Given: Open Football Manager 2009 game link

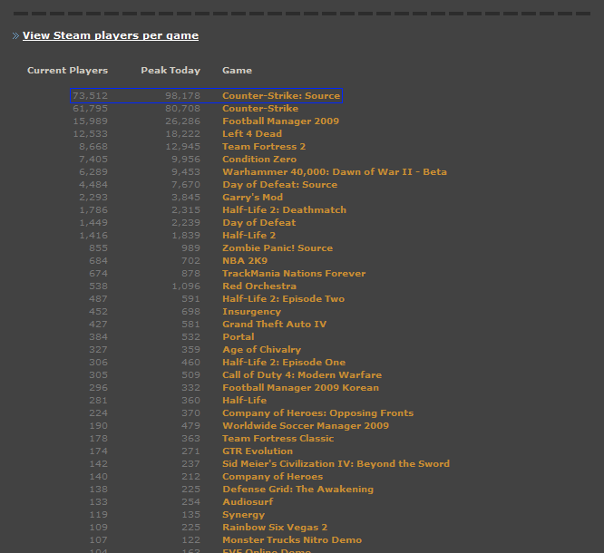Looking at the screenshot, I should (281, 121).
